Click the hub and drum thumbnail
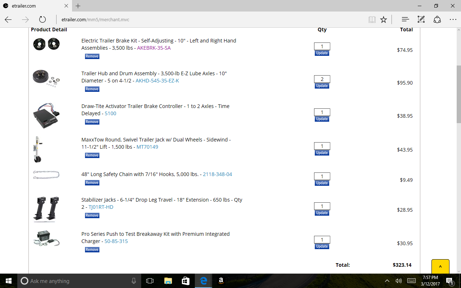The image size is (461, 288). (46, 78)
